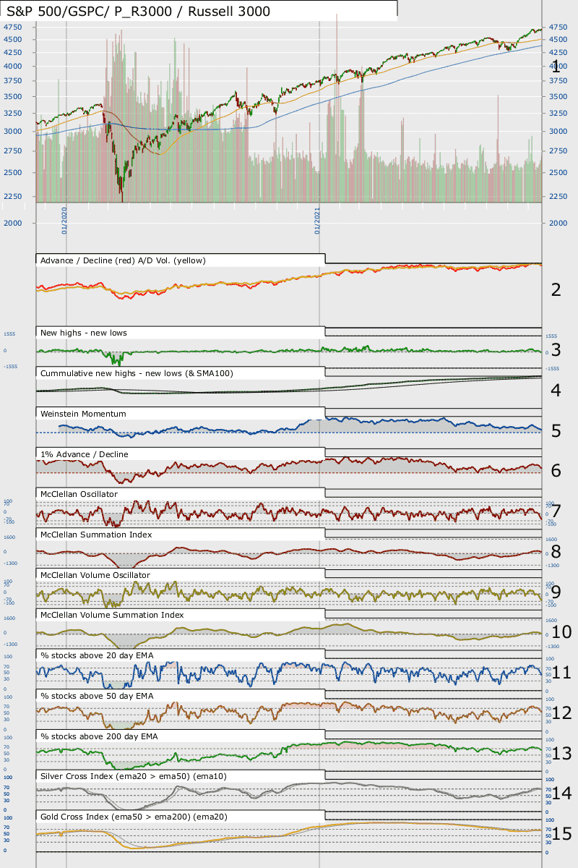Image resolution: width=578 pixels, height=868 pixels.
Task: Select panel number 15 on the right
Action: (x=561, y=834)
